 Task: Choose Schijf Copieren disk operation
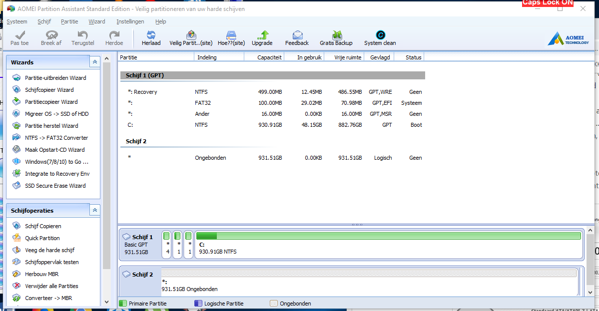coord(43,226)
